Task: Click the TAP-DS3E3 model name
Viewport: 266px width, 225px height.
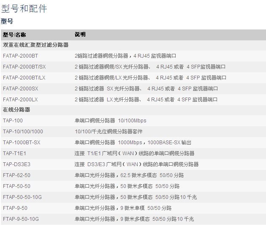Action: (16, 164)
